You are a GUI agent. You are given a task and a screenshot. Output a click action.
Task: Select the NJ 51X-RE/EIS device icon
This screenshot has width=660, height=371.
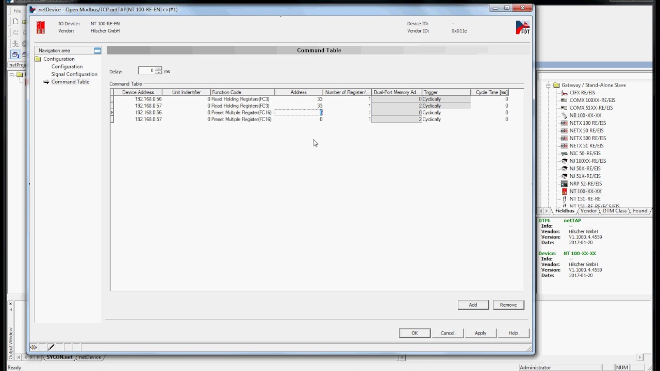tap(564, 176)
